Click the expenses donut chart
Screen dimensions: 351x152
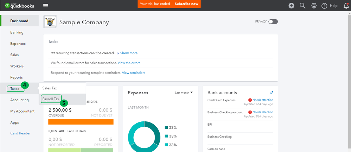[144, 137]
